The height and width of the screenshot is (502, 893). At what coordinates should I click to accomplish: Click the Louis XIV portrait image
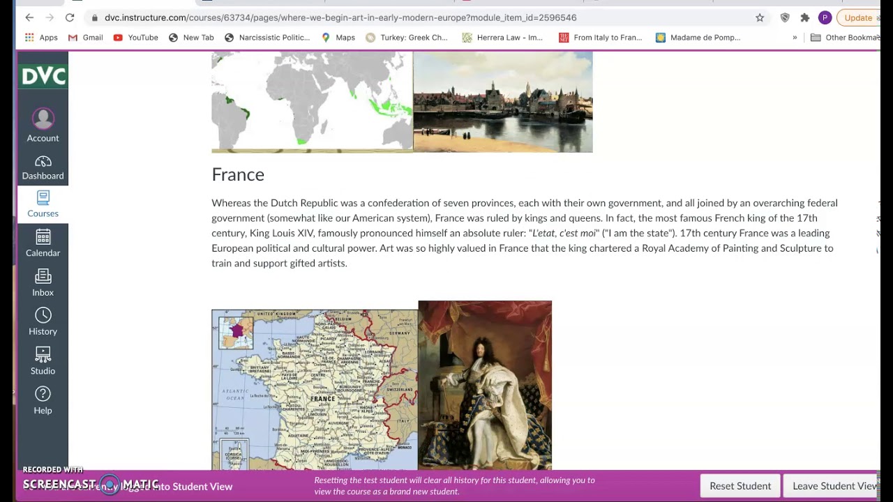(485, 386)
